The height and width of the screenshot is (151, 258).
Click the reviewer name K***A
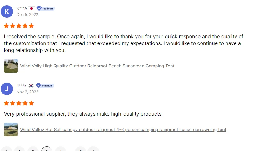point(22,8)
